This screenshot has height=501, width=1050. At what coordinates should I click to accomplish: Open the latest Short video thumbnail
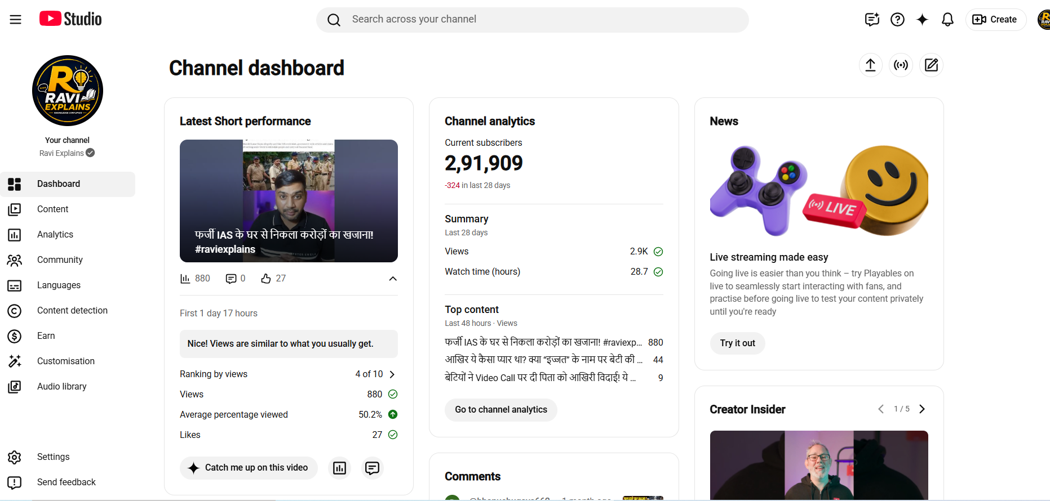click(x=289, y=201)
